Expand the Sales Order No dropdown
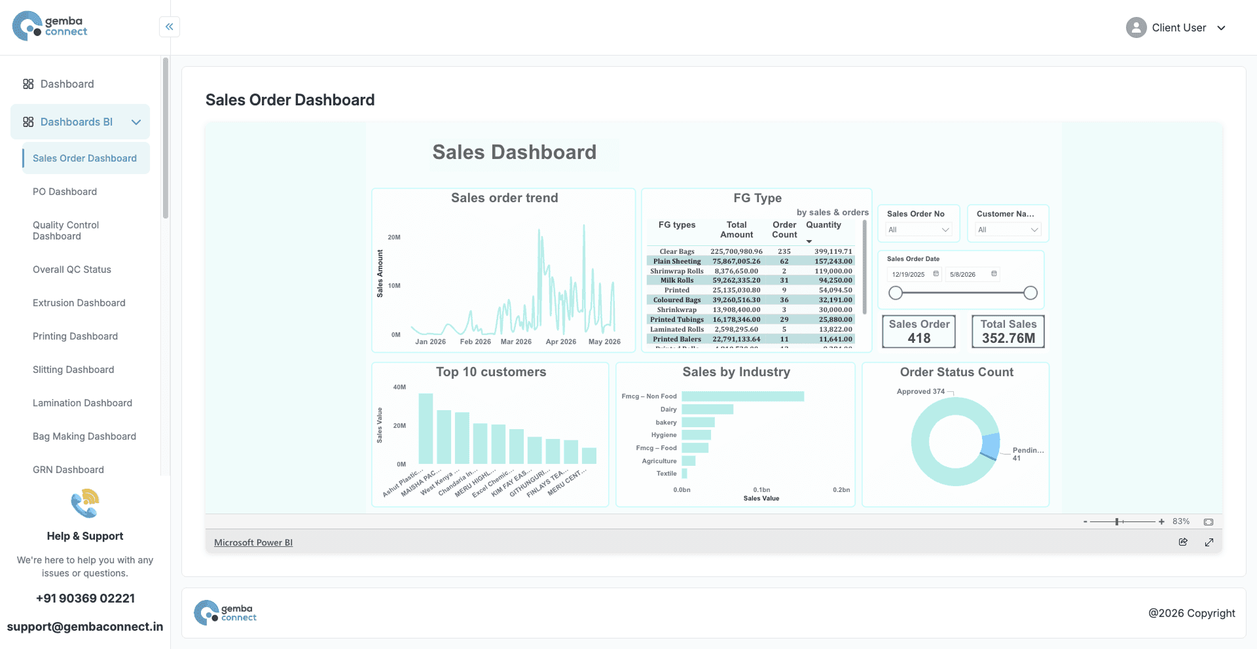1257x649 pixels. (919, 230)
